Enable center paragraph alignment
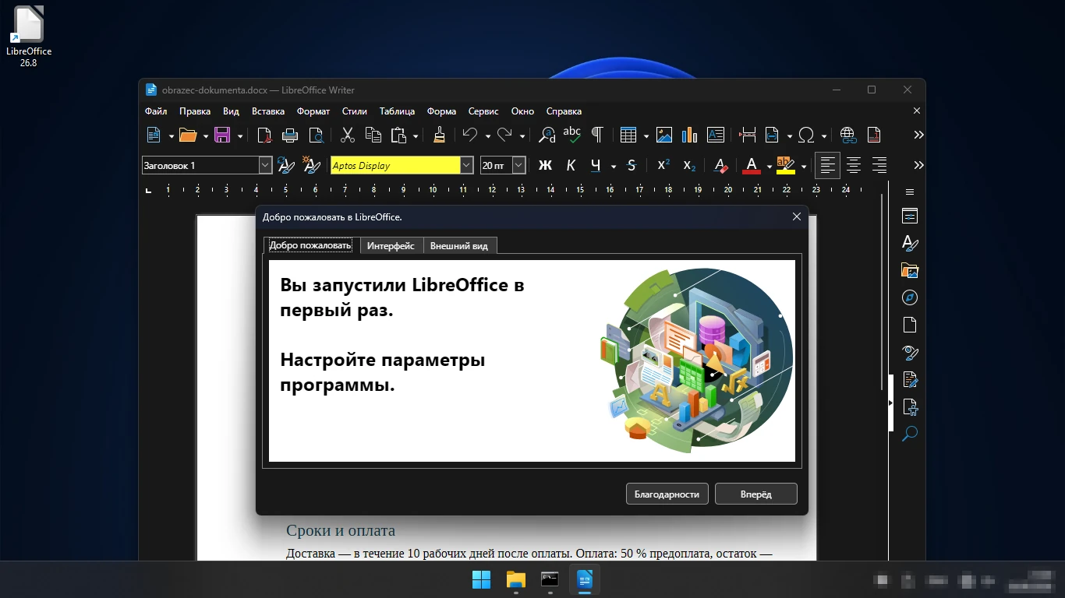1065x598 pixels. (854, 165)
